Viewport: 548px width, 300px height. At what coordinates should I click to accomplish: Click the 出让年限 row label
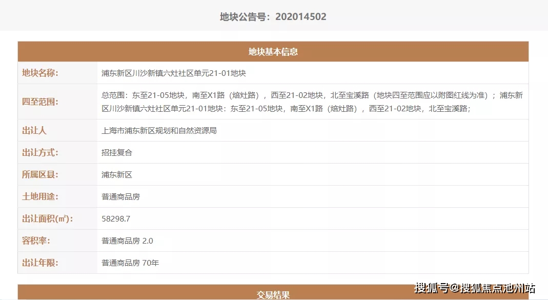click(x=40, y=263)
